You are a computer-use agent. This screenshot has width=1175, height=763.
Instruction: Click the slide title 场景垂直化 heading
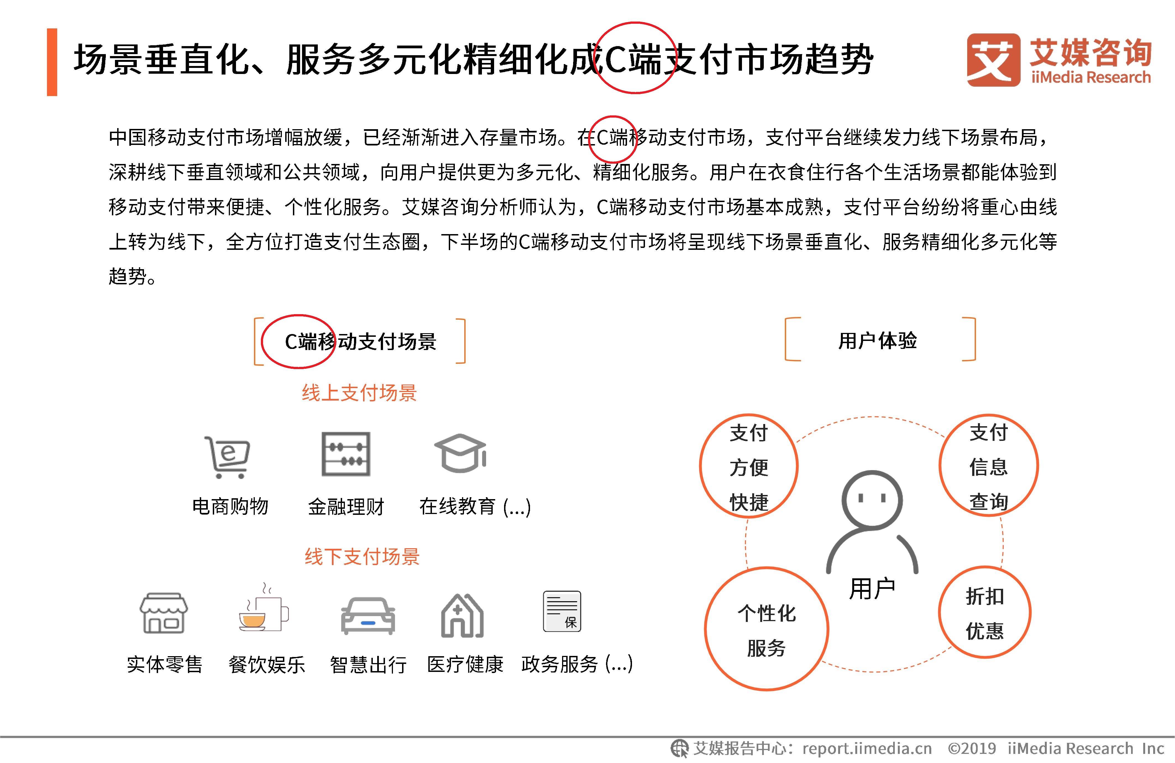pos(473,60)
